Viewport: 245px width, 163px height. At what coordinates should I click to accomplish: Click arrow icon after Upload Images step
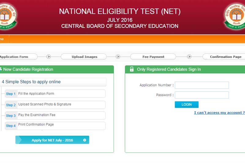[x=118, y=57]
